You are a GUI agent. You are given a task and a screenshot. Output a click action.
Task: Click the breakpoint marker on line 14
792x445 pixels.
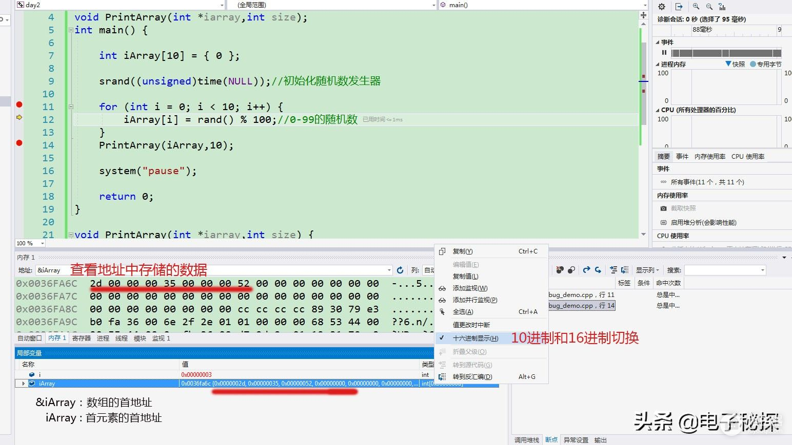point(19,143)
